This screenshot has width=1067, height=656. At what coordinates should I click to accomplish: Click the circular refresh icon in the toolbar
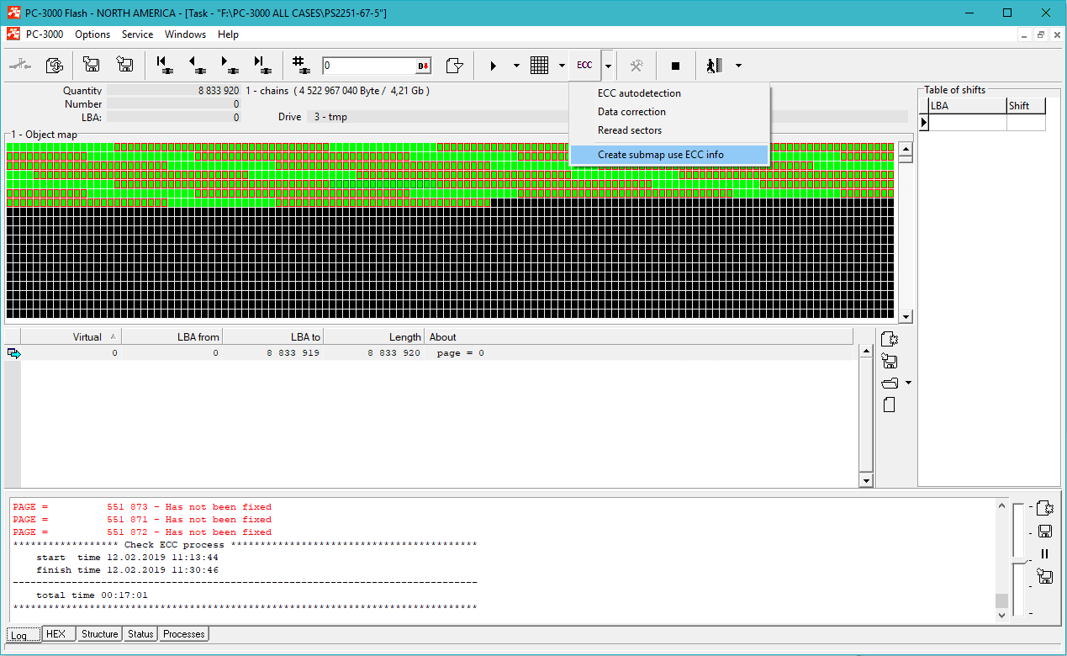55,66
